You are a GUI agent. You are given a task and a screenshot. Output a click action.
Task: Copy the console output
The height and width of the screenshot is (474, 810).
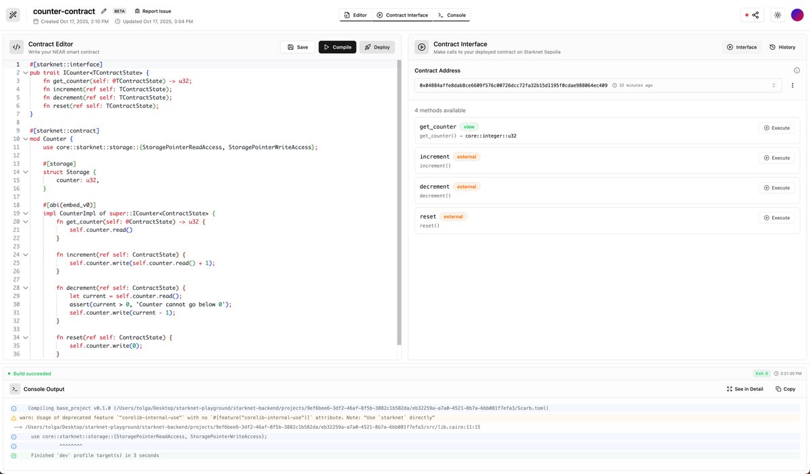(x=786, y=389)
